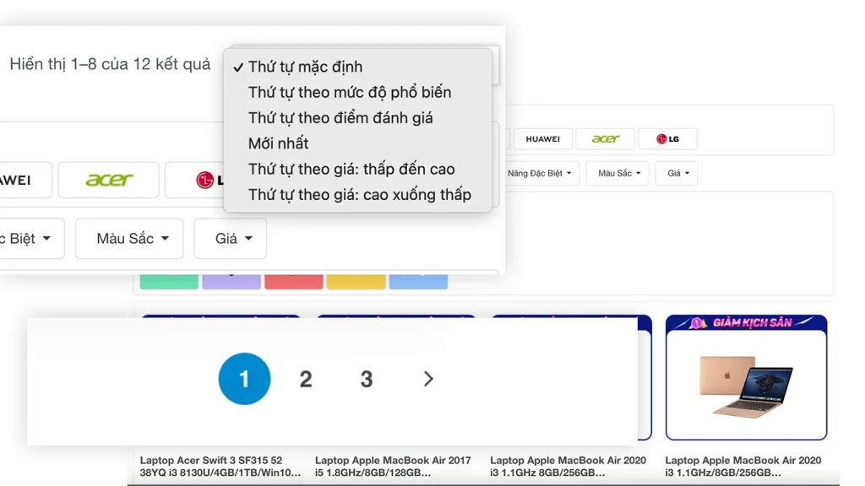
Task: Select 'Mới nhất' sorting option
Action: [x=279, y=143]
